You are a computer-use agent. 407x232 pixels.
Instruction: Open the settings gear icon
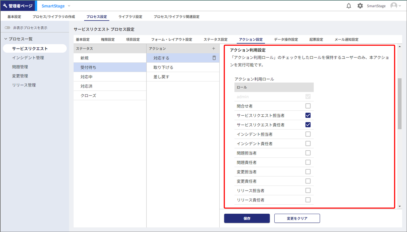click(x=360, y=6)
